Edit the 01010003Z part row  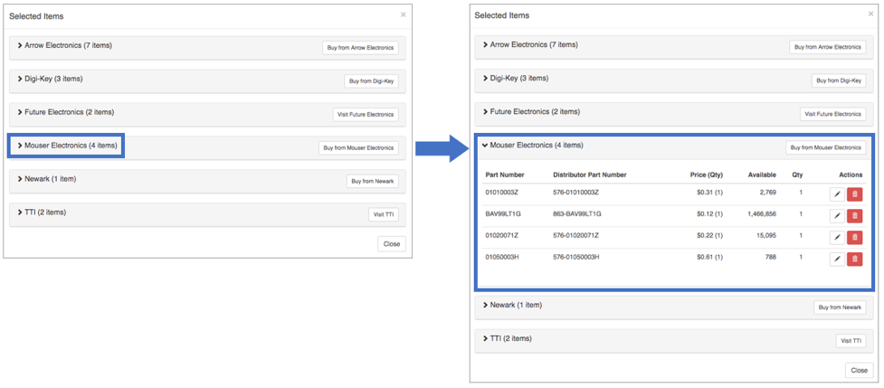(x=837, y=194)
